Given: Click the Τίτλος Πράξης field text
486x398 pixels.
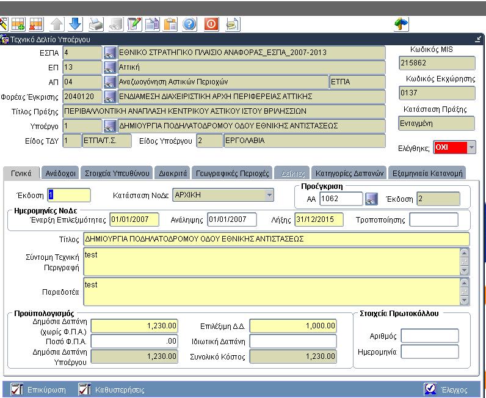Looking at the screenshot, I should 224,111.
